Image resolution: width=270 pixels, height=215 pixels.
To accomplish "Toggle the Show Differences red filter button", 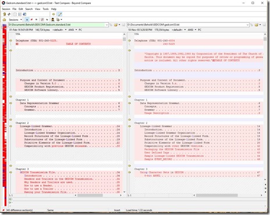I will pyautogui.click(x=31, y=20).
